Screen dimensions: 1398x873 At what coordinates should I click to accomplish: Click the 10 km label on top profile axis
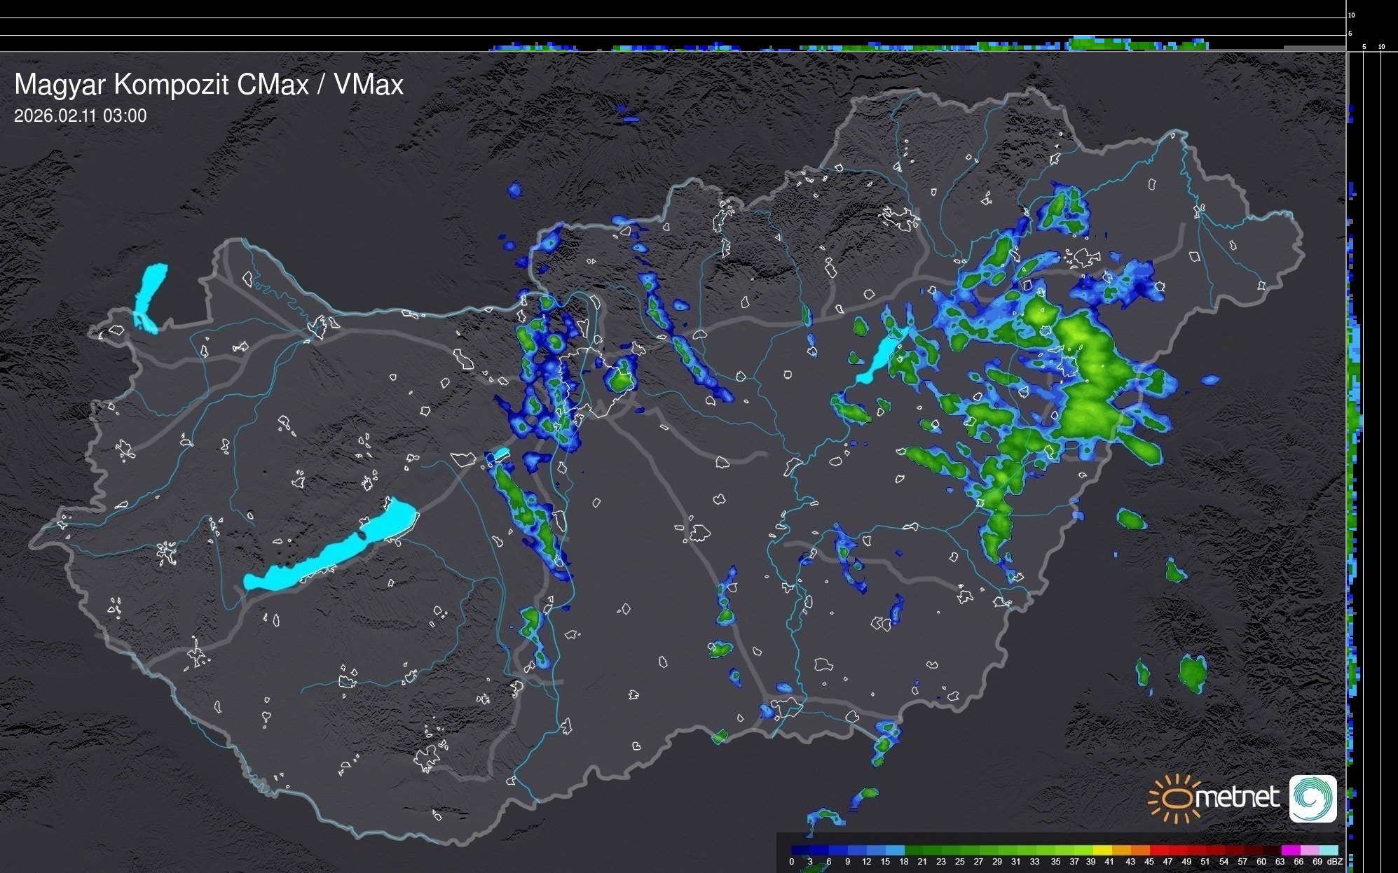click(x=1351, y=15)
